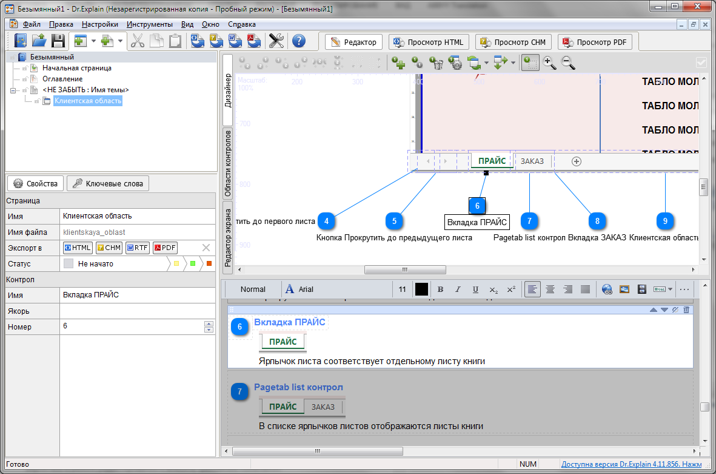Collapse the <НЕ ЗАБЫТЬ : Имя темы> tree node
716x474 pixels.
[13, 90]
